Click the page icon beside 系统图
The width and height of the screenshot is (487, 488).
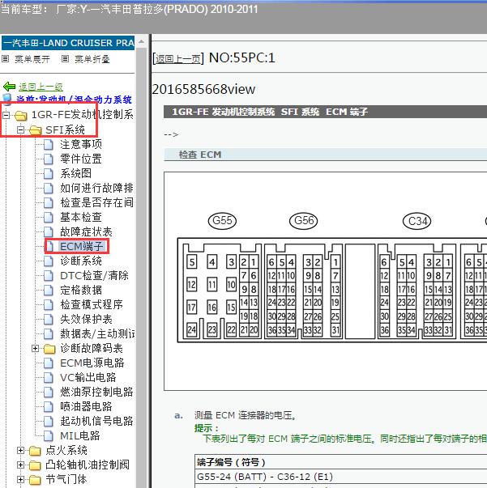[x=49, y=174]
